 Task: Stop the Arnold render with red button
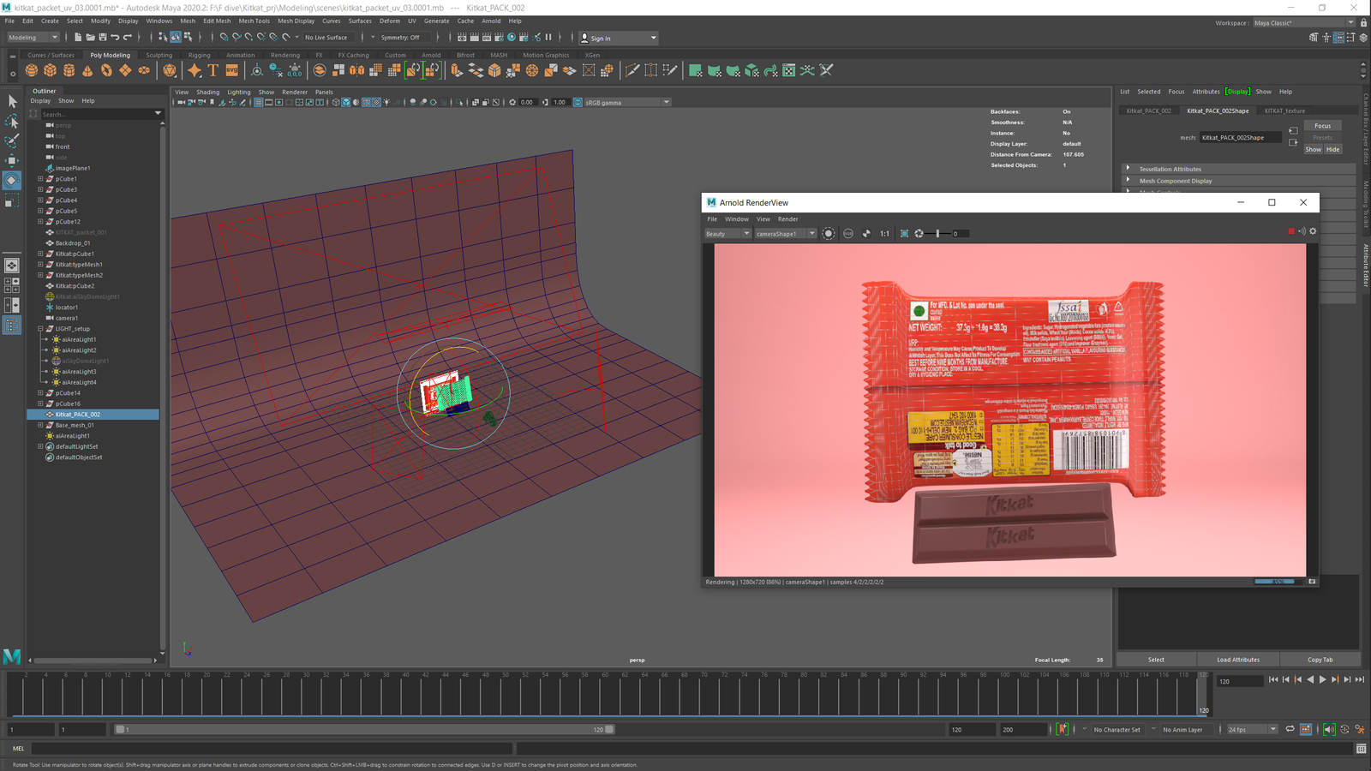[x=1291, y=231]
